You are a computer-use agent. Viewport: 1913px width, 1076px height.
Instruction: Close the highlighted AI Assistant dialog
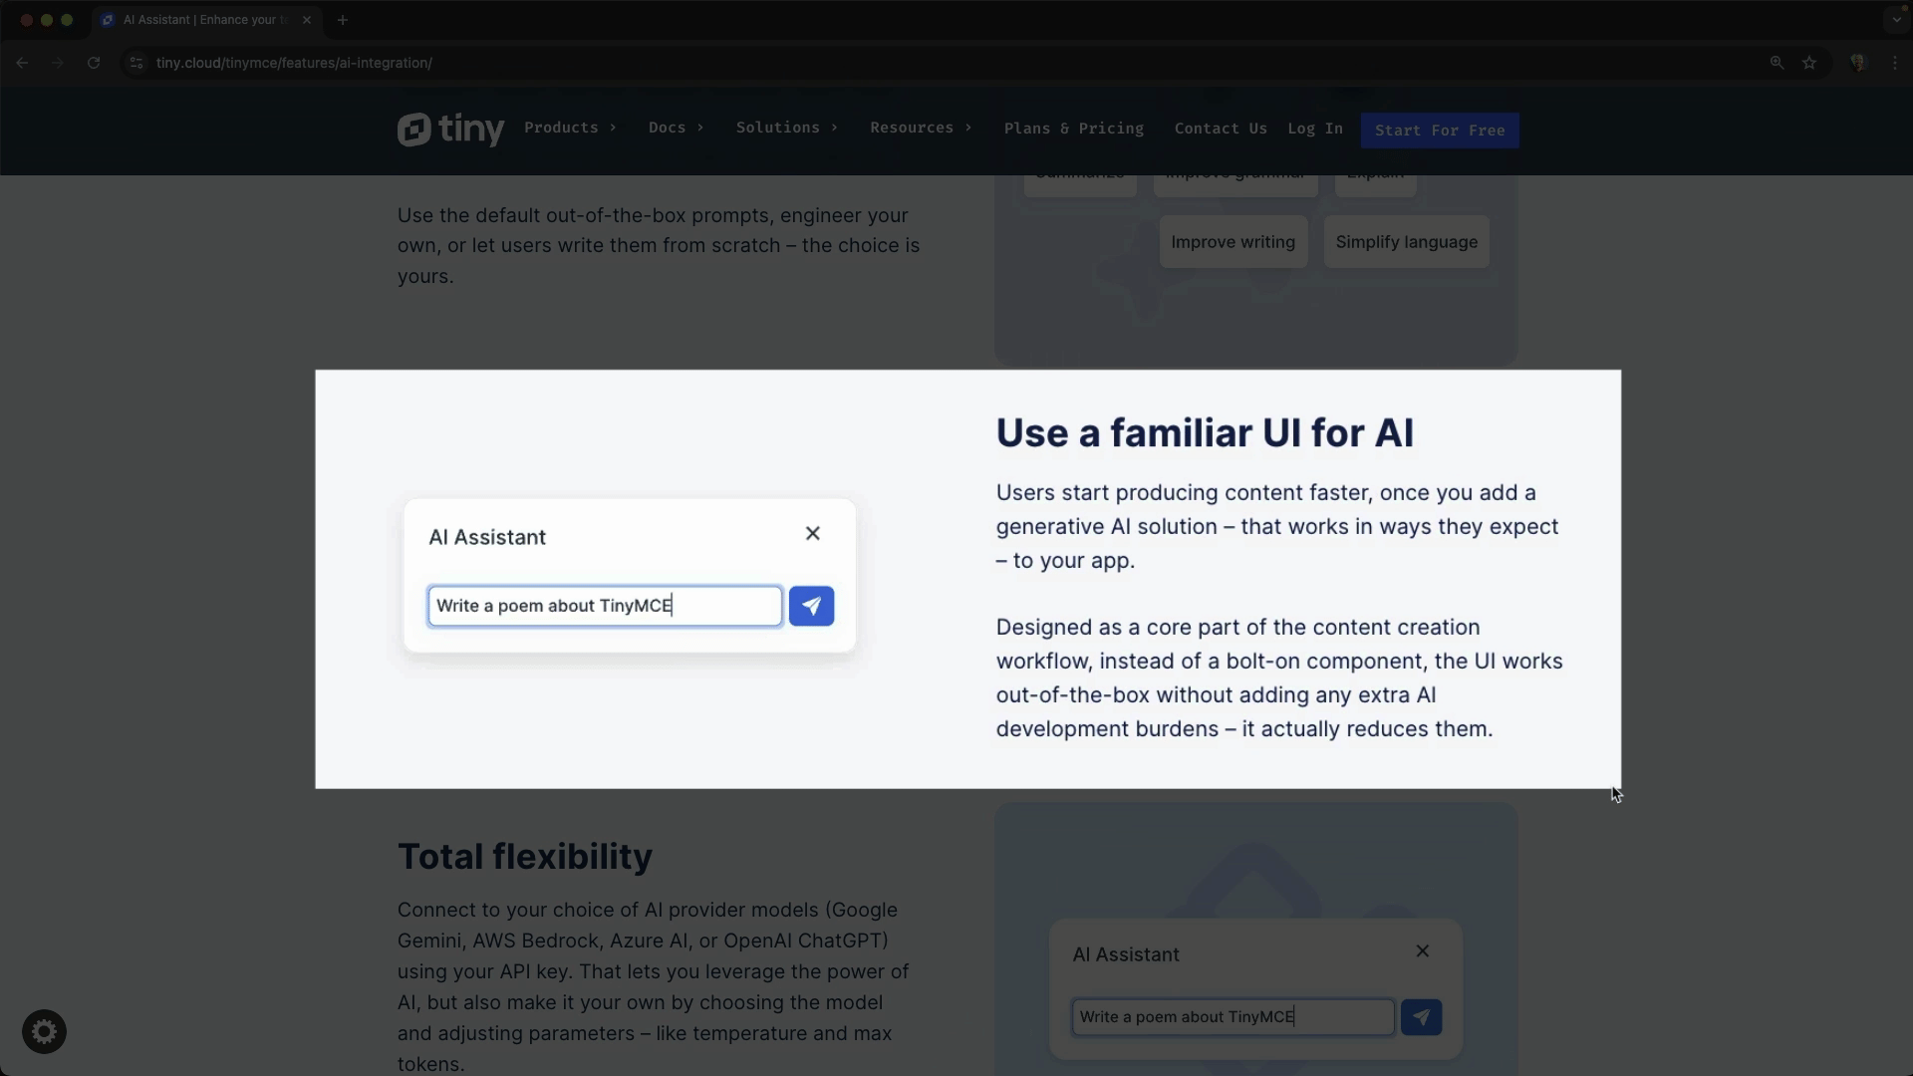tap(813, 534)
